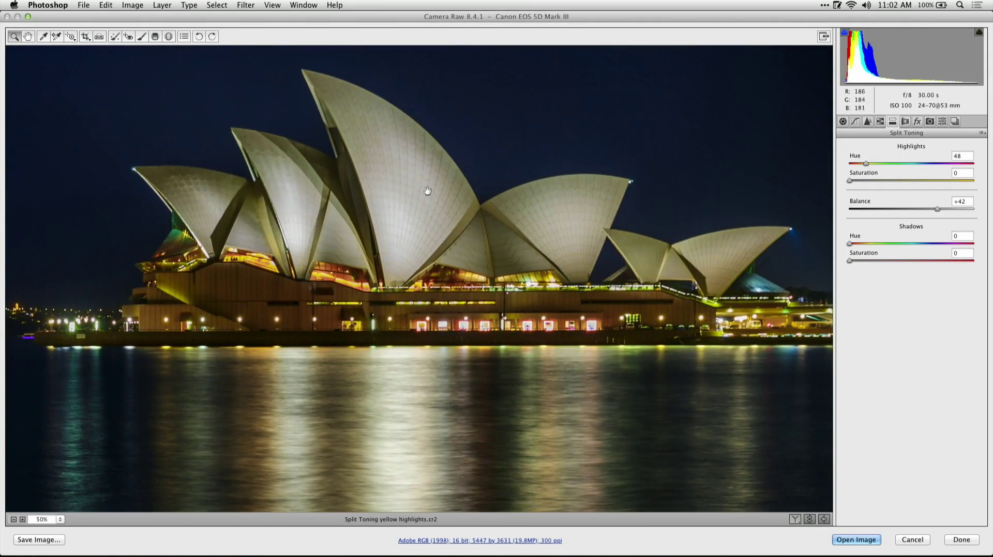The height and width of the screenshot is (557, 993).
Task: Switch to the Split Toning panel tab
Action: point(893,121)
